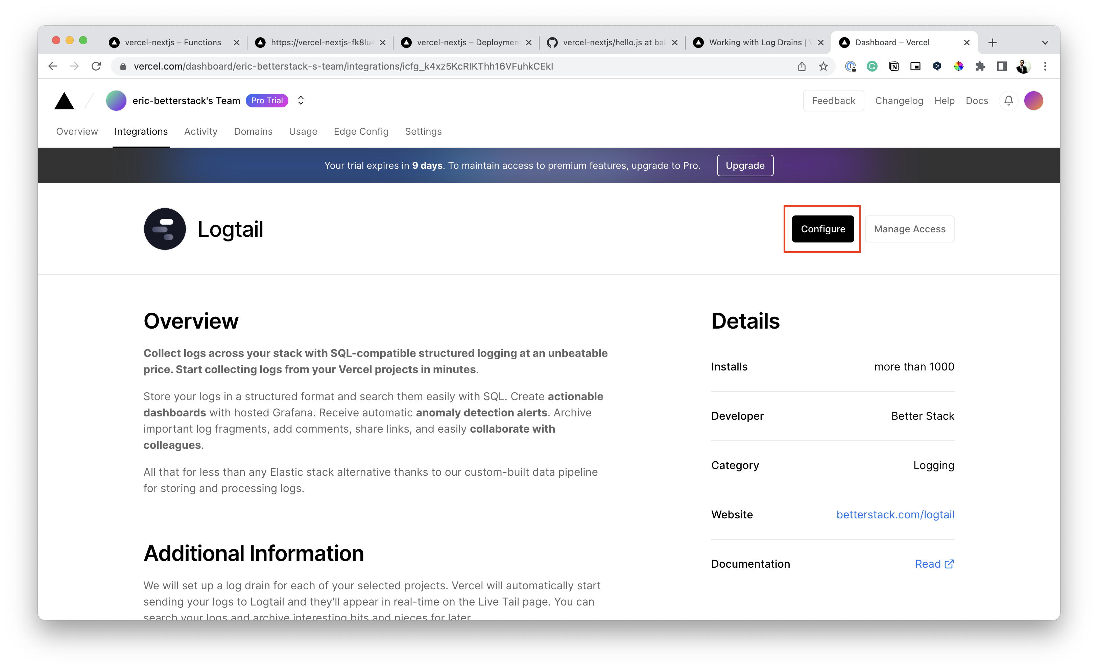
Task: Open the Help link
Action: coord(944,101)
